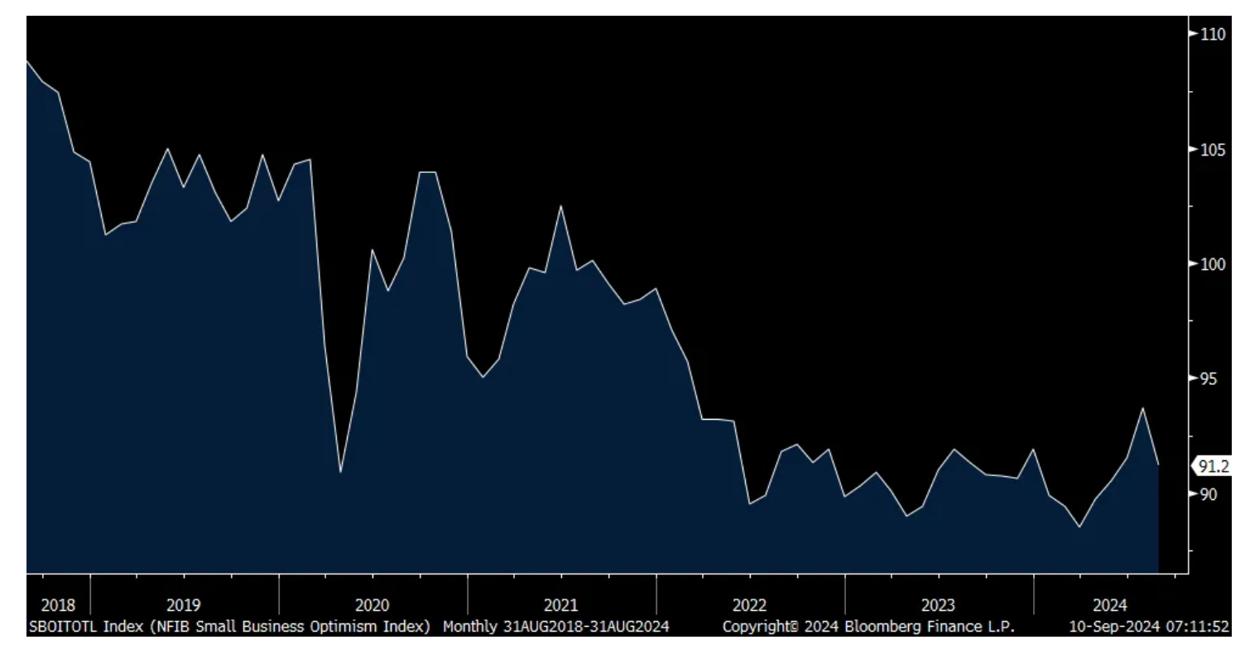Image resolution: width=1245 pixels, height=659 pixels.
Task: Click the 2020 x-axis year label
Action: click(373, 605)
